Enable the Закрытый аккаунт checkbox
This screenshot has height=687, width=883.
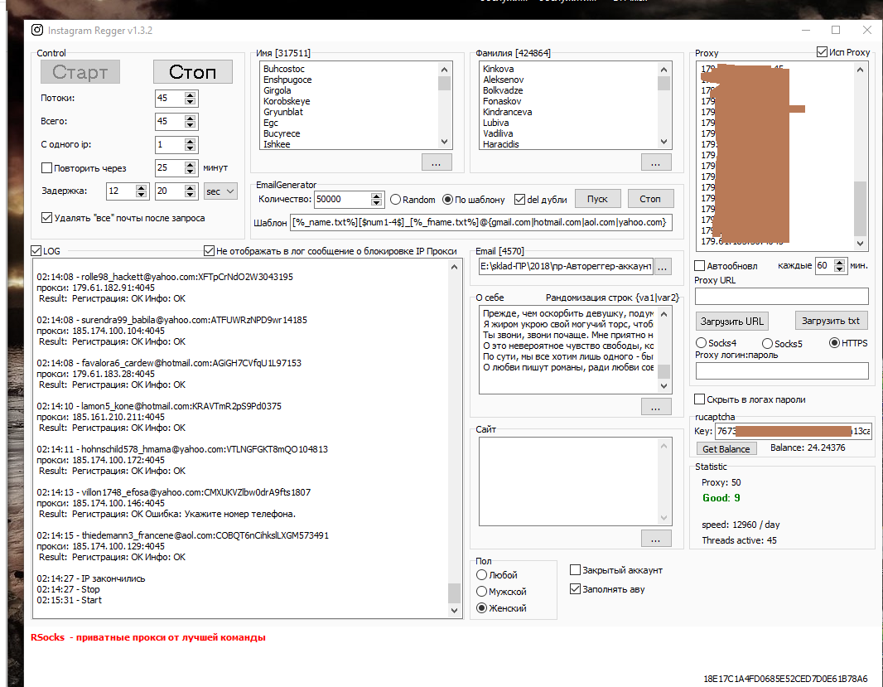point(576,570)
